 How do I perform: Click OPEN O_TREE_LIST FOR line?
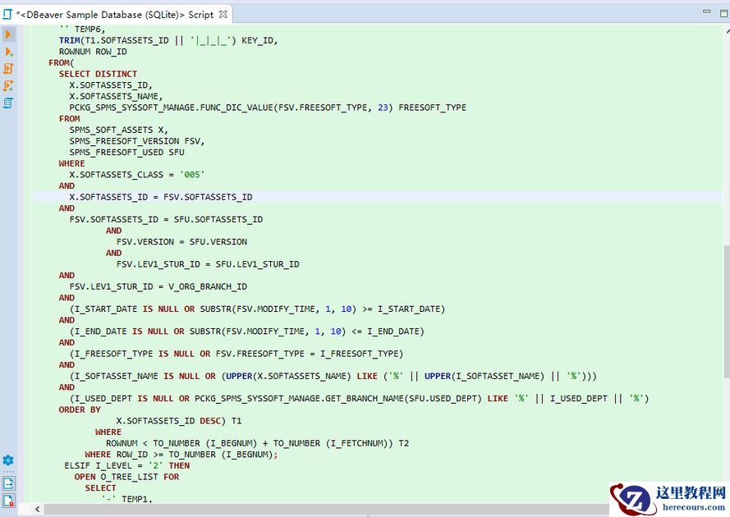(x=126, y=477)
